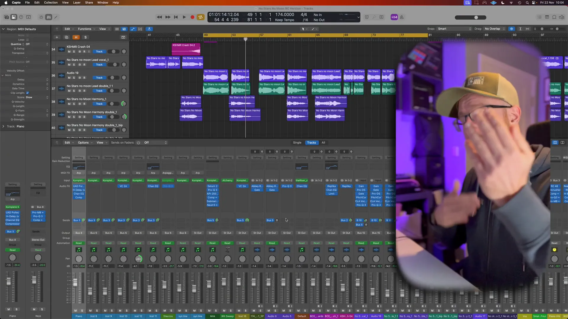Click the Piano channel volume fader

point(75,282)
